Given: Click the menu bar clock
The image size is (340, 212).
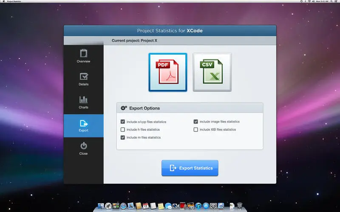Looking at the screenshot, I should coord(322,1).
